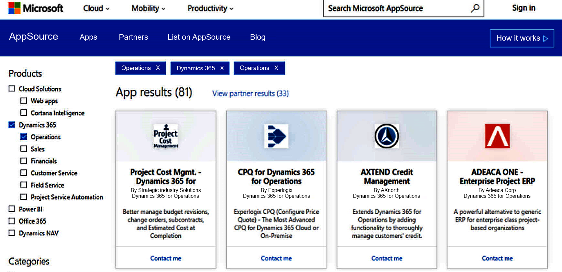Check the Cortana Intelligence checkbox
The image size is (562, 272).
(24, 113)
